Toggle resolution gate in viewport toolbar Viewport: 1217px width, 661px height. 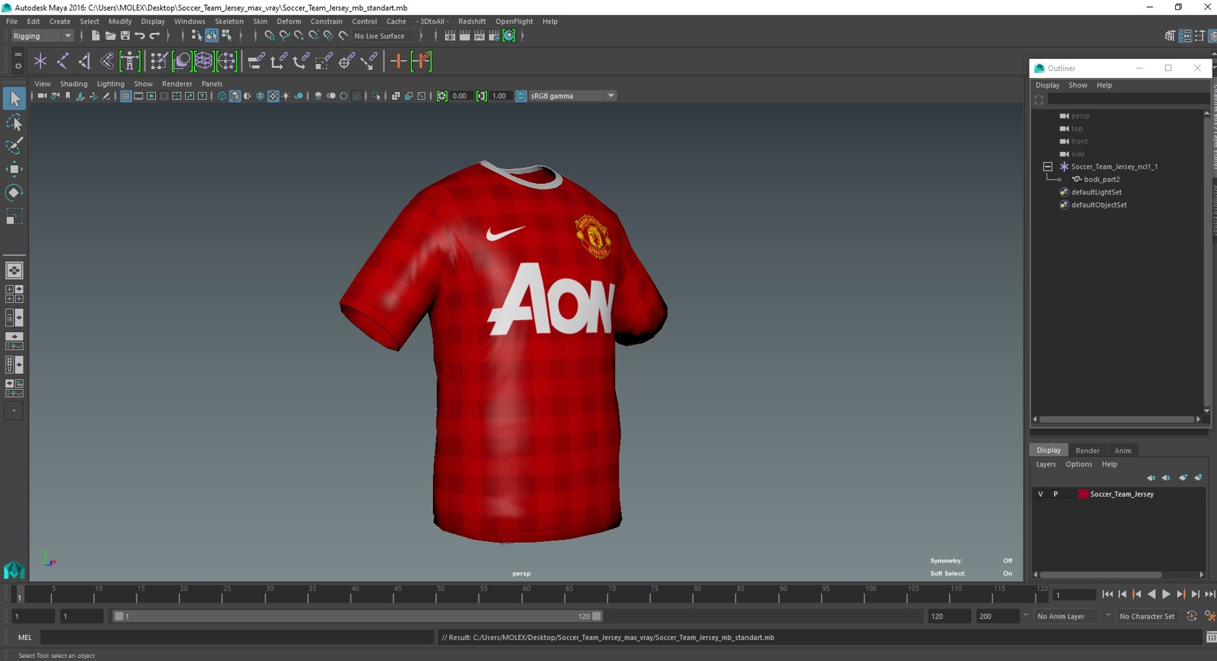(151, 96)
